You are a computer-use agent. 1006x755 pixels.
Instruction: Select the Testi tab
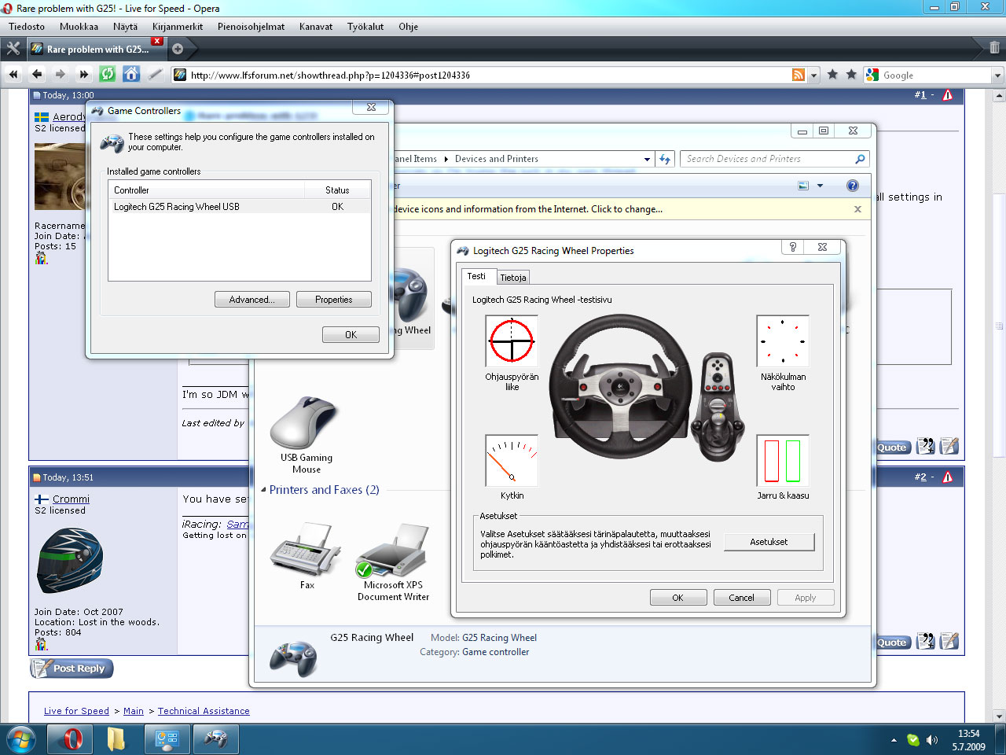tap(477, 276)
